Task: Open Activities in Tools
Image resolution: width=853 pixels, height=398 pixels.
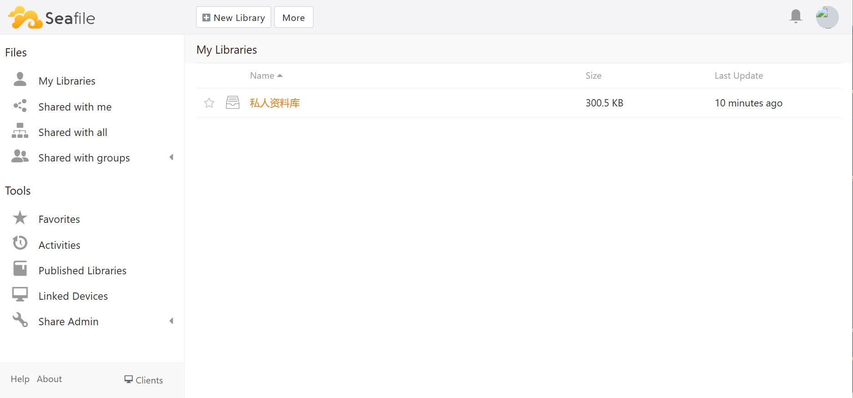Action: tap(60, 245)
